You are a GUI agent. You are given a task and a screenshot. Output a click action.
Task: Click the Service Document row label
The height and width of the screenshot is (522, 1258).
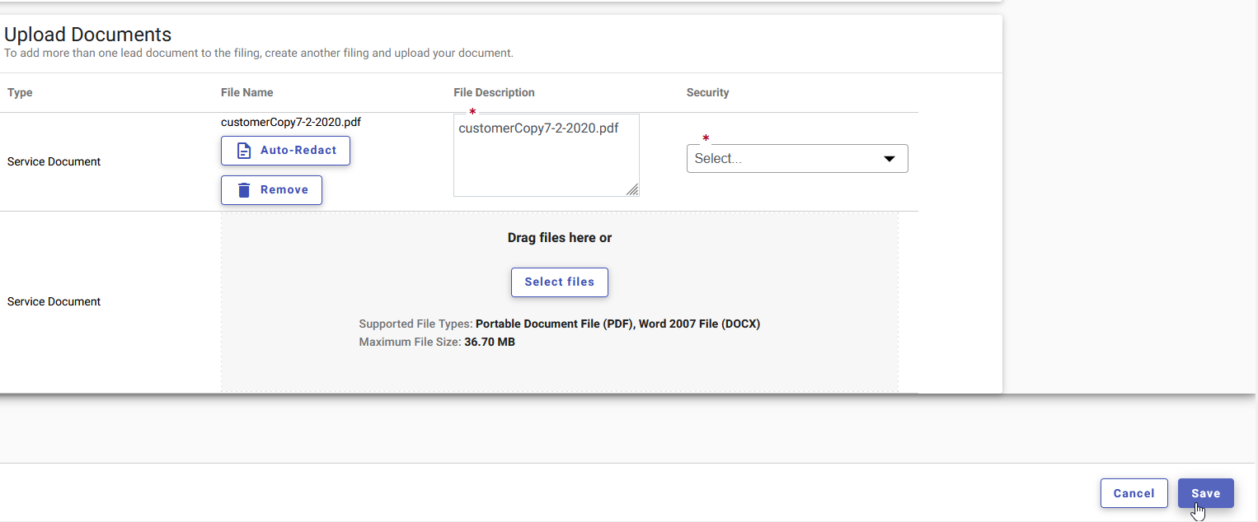point(53,161)
